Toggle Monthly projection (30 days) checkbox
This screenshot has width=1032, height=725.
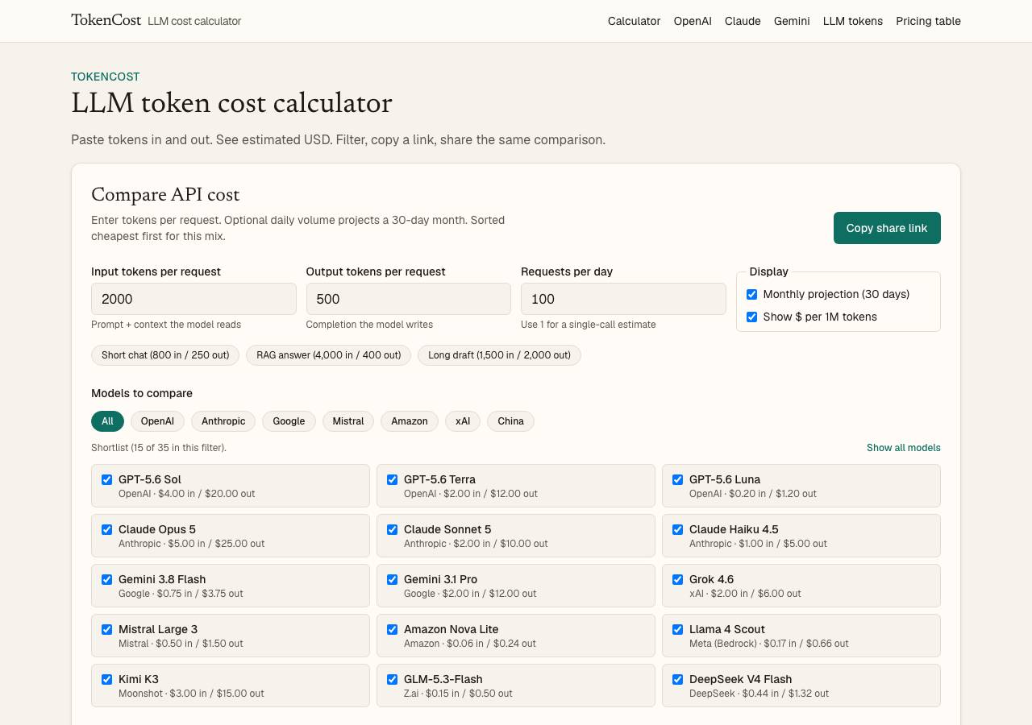point(751,294)
